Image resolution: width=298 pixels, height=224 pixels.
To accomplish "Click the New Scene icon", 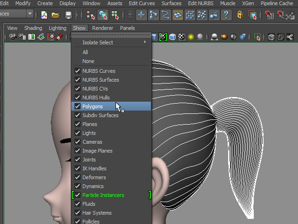I will (44, 15).
